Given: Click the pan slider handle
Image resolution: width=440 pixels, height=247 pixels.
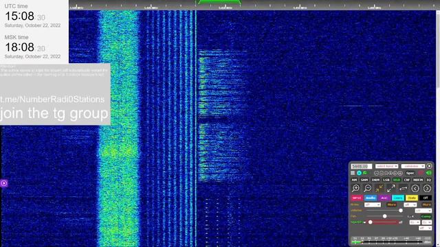Looking at the screenshot, I should click(x=385, y=216).
